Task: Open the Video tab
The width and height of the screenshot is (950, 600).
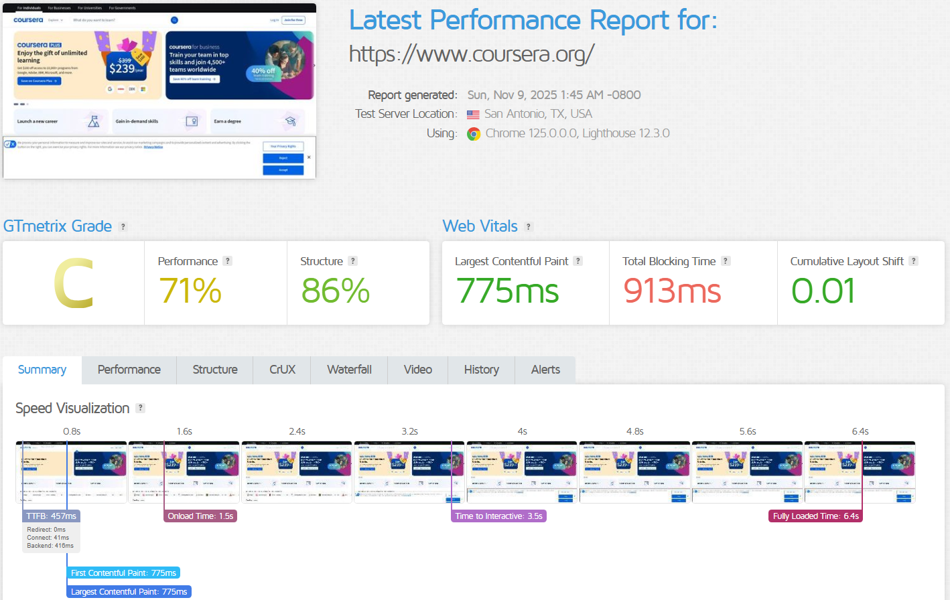Action: 418,370
